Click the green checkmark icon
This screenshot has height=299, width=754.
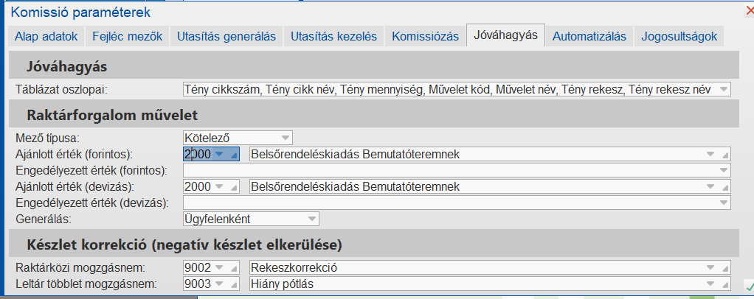coord(750,286)
